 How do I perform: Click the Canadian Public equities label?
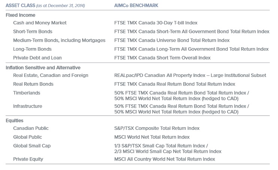point(31,128)
